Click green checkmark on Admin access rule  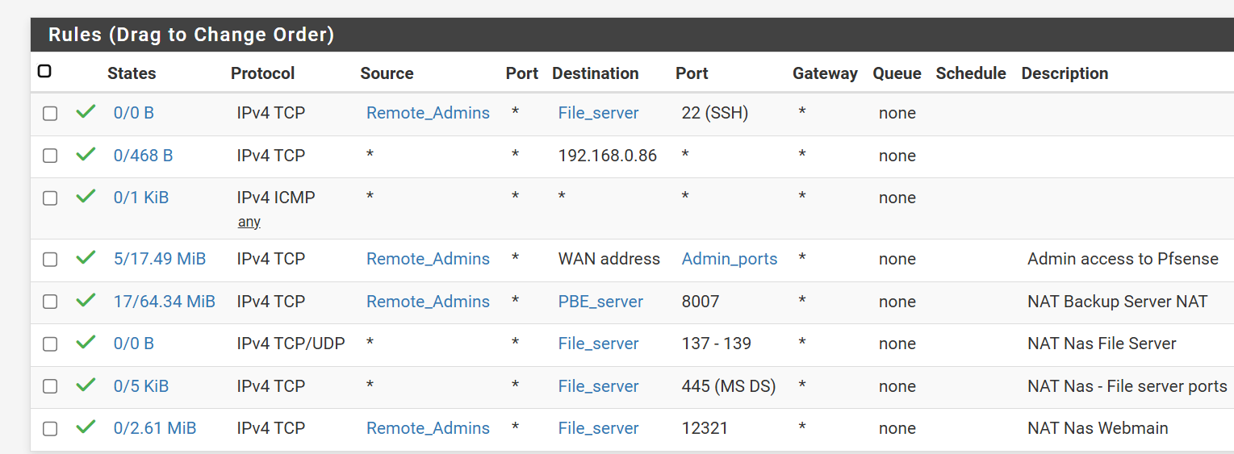tap(86, 258)
